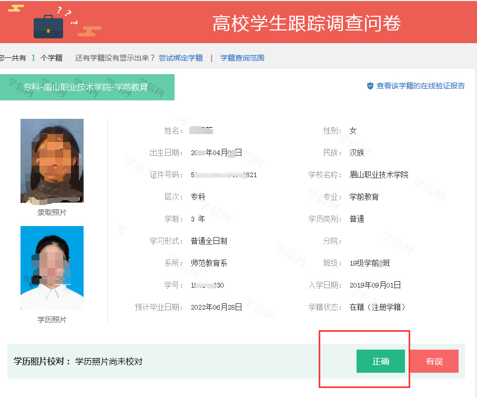The image size is (477, 398).
Task: Click the 预计毕业日期 value 2022年06月28日
Action: click(x=216, y=307)
